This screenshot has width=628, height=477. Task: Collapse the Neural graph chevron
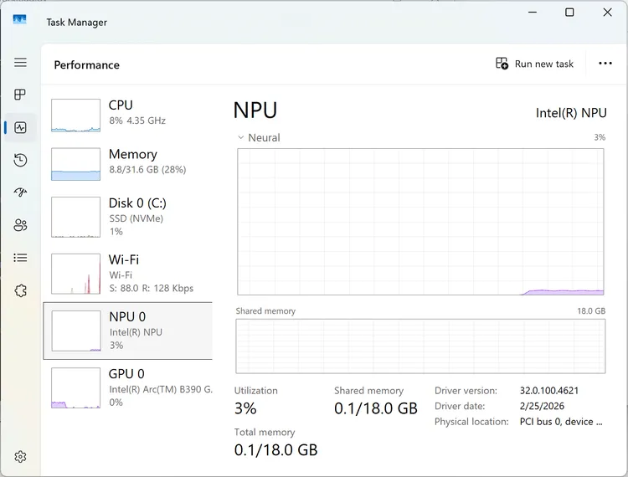click(x=240, y=137)
